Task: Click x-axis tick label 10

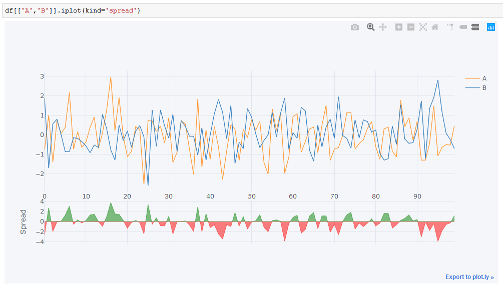Action: pyautogui.click(x=86, y=196)
